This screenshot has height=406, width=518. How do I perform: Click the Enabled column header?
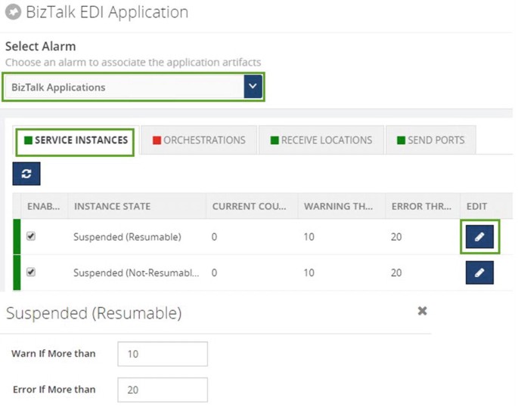tap(45, 206)
